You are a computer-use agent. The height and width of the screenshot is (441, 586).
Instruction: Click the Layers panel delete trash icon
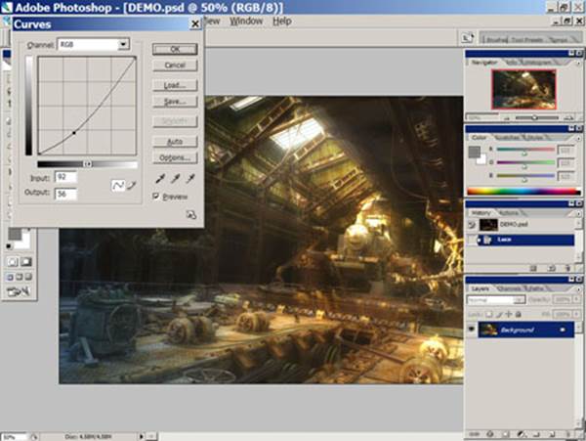568,434
